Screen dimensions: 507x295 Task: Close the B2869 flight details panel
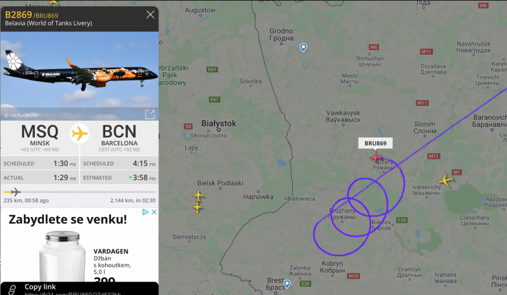150,15
